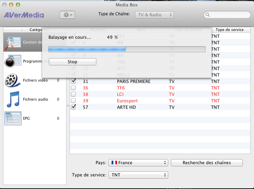This screenshot has width=254, height=189.
Task: Uncheck the PARIS PREMIERE channel checkbox
Action: (x=73, y=81)
